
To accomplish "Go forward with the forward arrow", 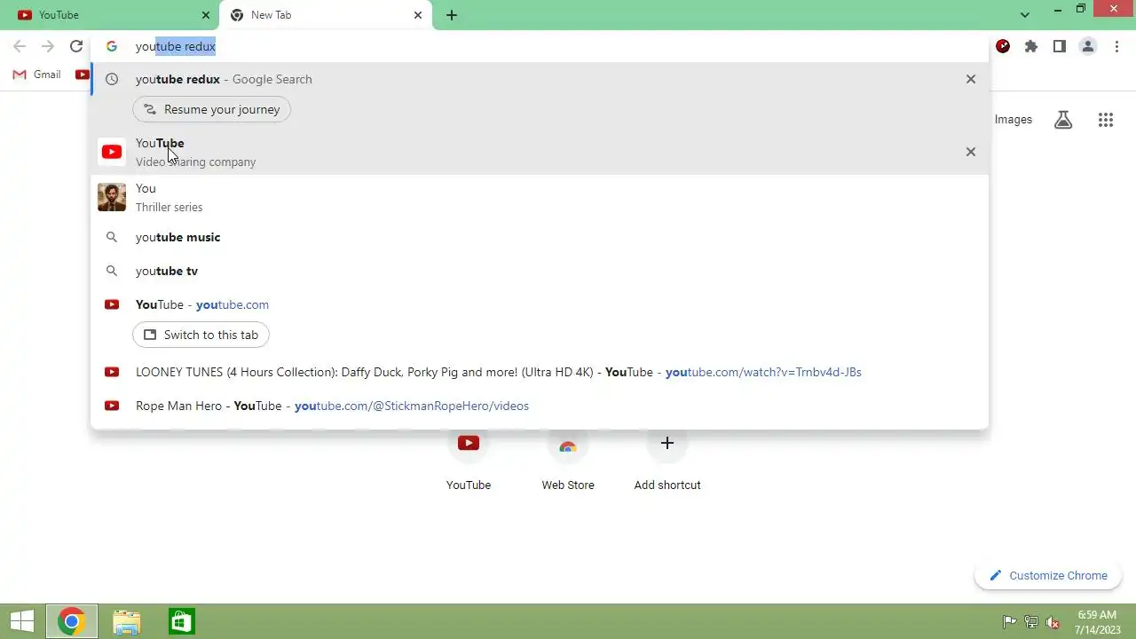I will 48,46.
